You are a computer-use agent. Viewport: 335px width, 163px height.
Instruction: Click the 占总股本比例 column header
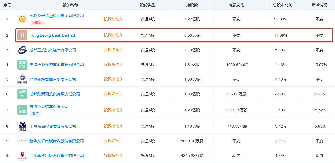click(281, 5)
